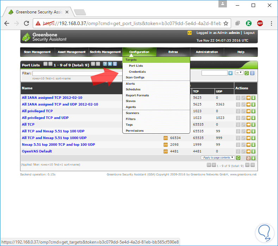
Task: Open the All privileged TCP link
Action: tap(37, 111)
